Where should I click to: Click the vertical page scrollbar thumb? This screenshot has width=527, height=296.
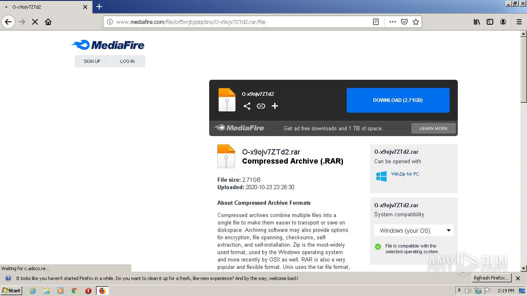[x=524, y=70]
